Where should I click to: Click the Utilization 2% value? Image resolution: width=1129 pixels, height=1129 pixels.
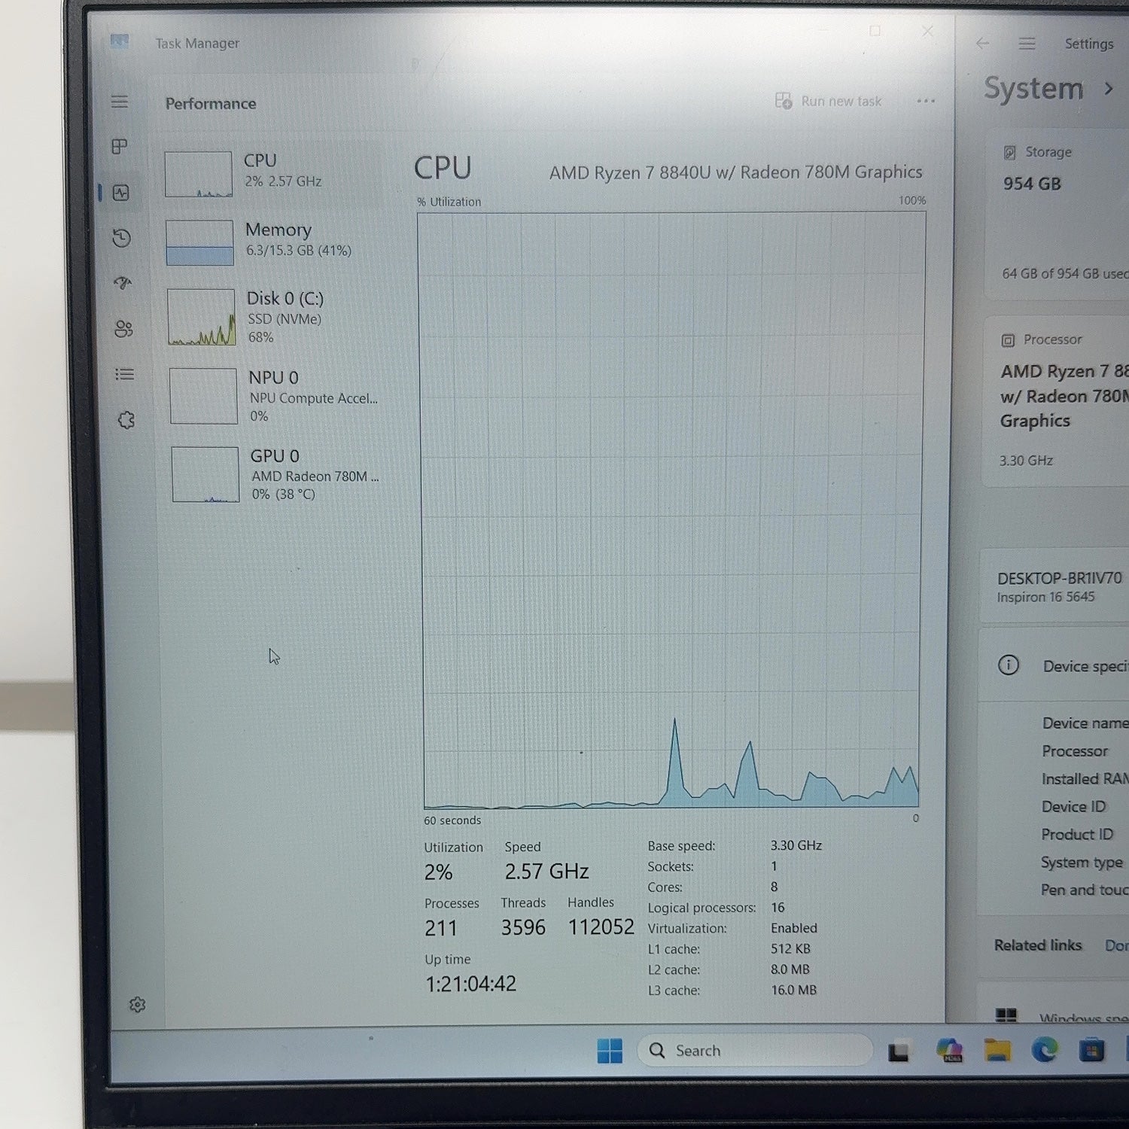438,872
